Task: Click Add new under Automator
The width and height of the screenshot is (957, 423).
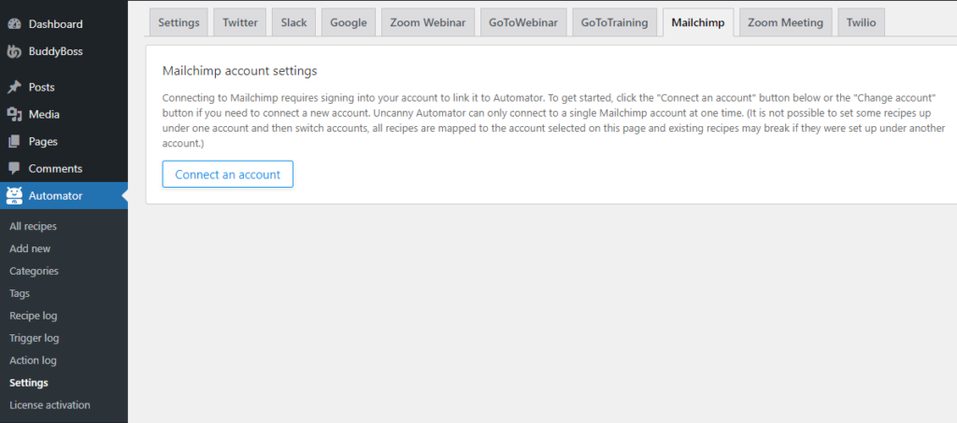Action: [x=30, y=248]
